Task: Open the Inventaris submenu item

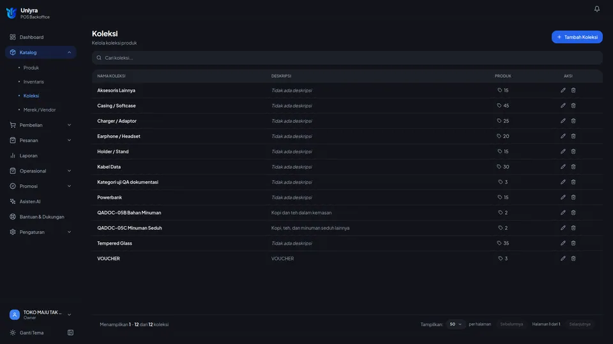Action: 34,82
